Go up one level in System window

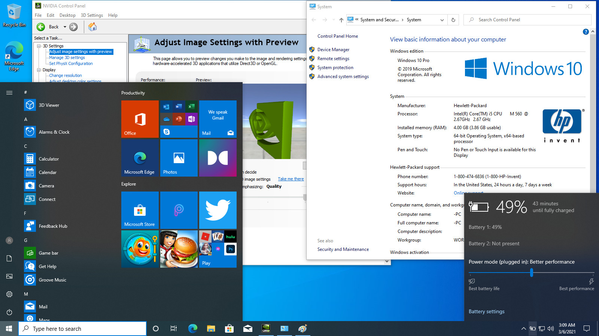tap(341, 20)
